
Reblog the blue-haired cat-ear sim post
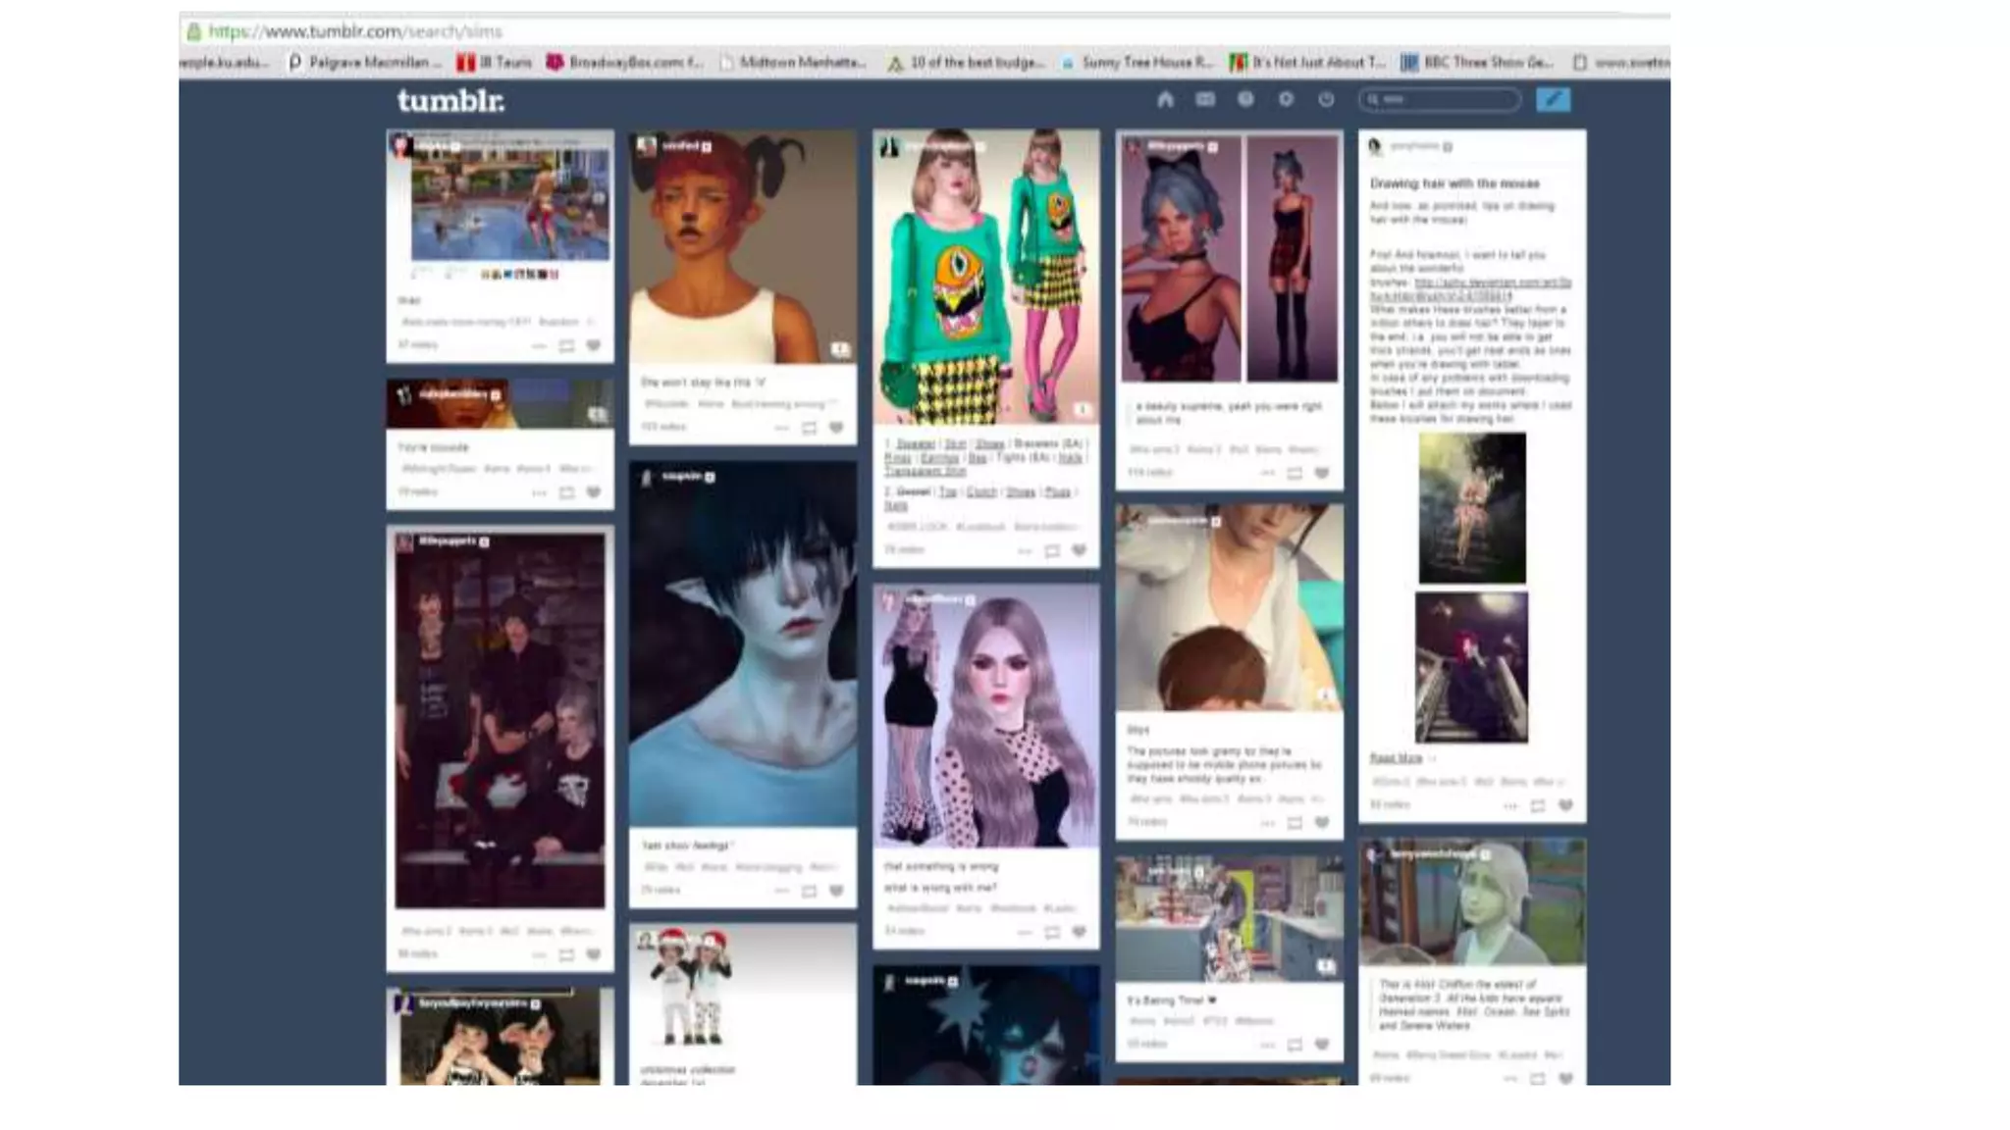1295,473
